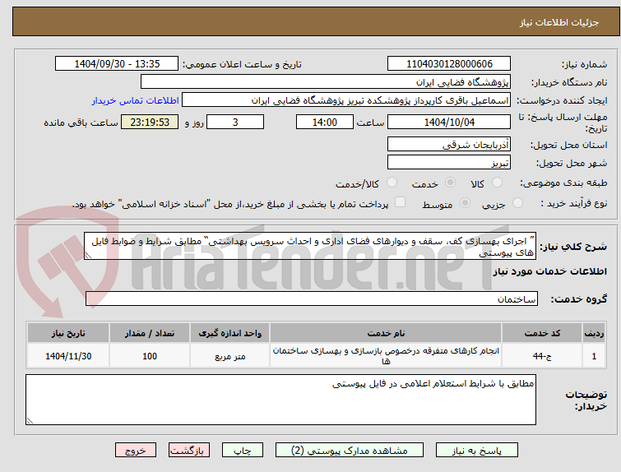
Task: Click the واحد اندازه گیری column header
Action: (230, 333)
